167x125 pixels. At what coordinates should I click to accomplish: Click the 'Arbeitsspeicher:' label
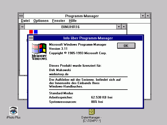pos(61,97)
